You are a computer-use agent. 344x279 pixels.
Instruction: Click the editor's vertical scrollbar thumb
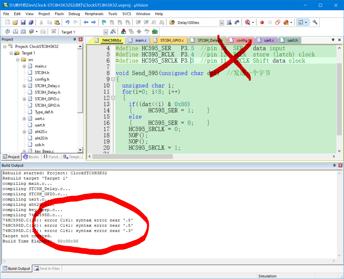[339, 99]
